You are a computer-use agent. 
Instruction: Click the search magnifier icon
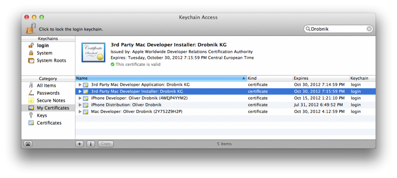308,29
